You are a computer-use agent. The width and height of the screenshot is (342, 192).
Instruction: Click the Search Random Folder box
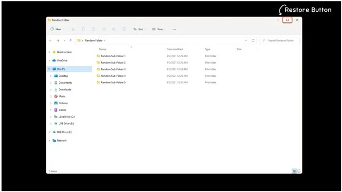279,41
